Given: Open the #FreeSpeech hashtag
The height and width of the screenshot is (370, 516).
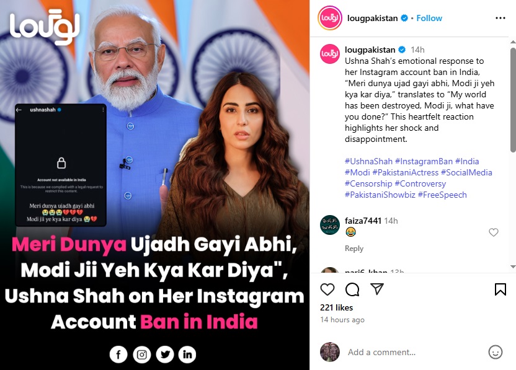Looking at the screenshot, I should [442, 195].
